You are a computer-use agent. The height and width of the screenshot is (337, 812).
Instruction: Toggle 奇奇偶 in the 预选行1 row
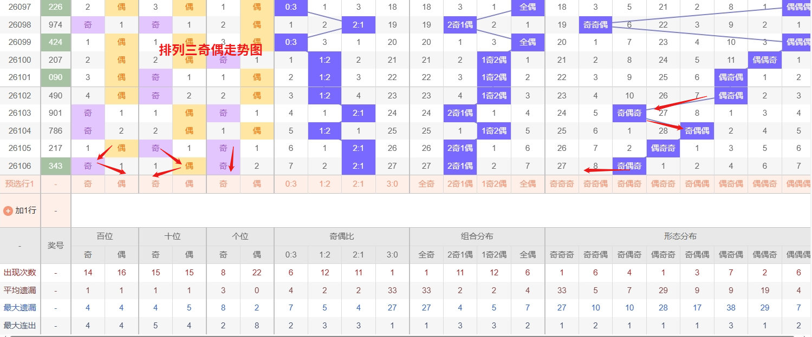595,184
